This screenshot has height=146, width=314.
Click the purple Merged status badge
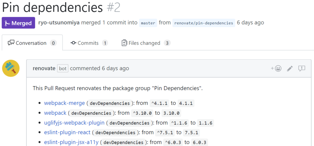click(x=18, y=23)
